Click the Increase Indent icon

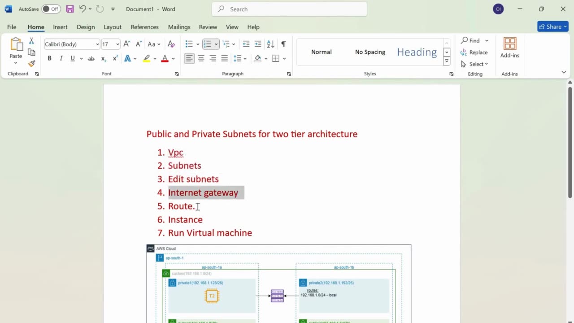(x=257, y=44)
